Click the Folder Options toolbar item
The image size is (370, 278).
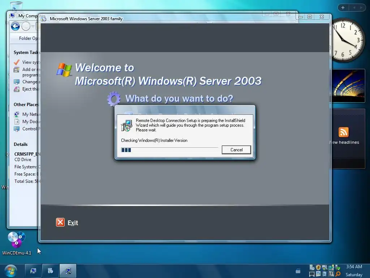[x=28, y=38]
